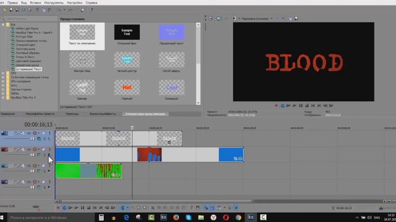Click the Undo arrow icon in top toolbar

(59, 10)
